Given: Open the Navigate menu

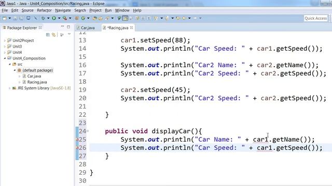Looking at the screenshot, I should click(63, 10).
